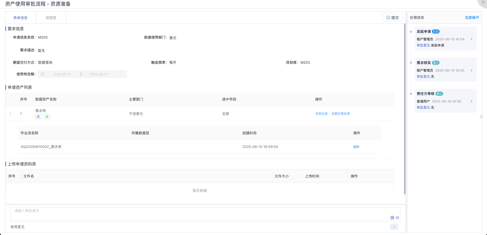Image resolution: width=487 pixels, height=235 pixels.
Task: Collapse the 处理信息 panel with the double-arrow icon
Action: click(x=481, y=117)
